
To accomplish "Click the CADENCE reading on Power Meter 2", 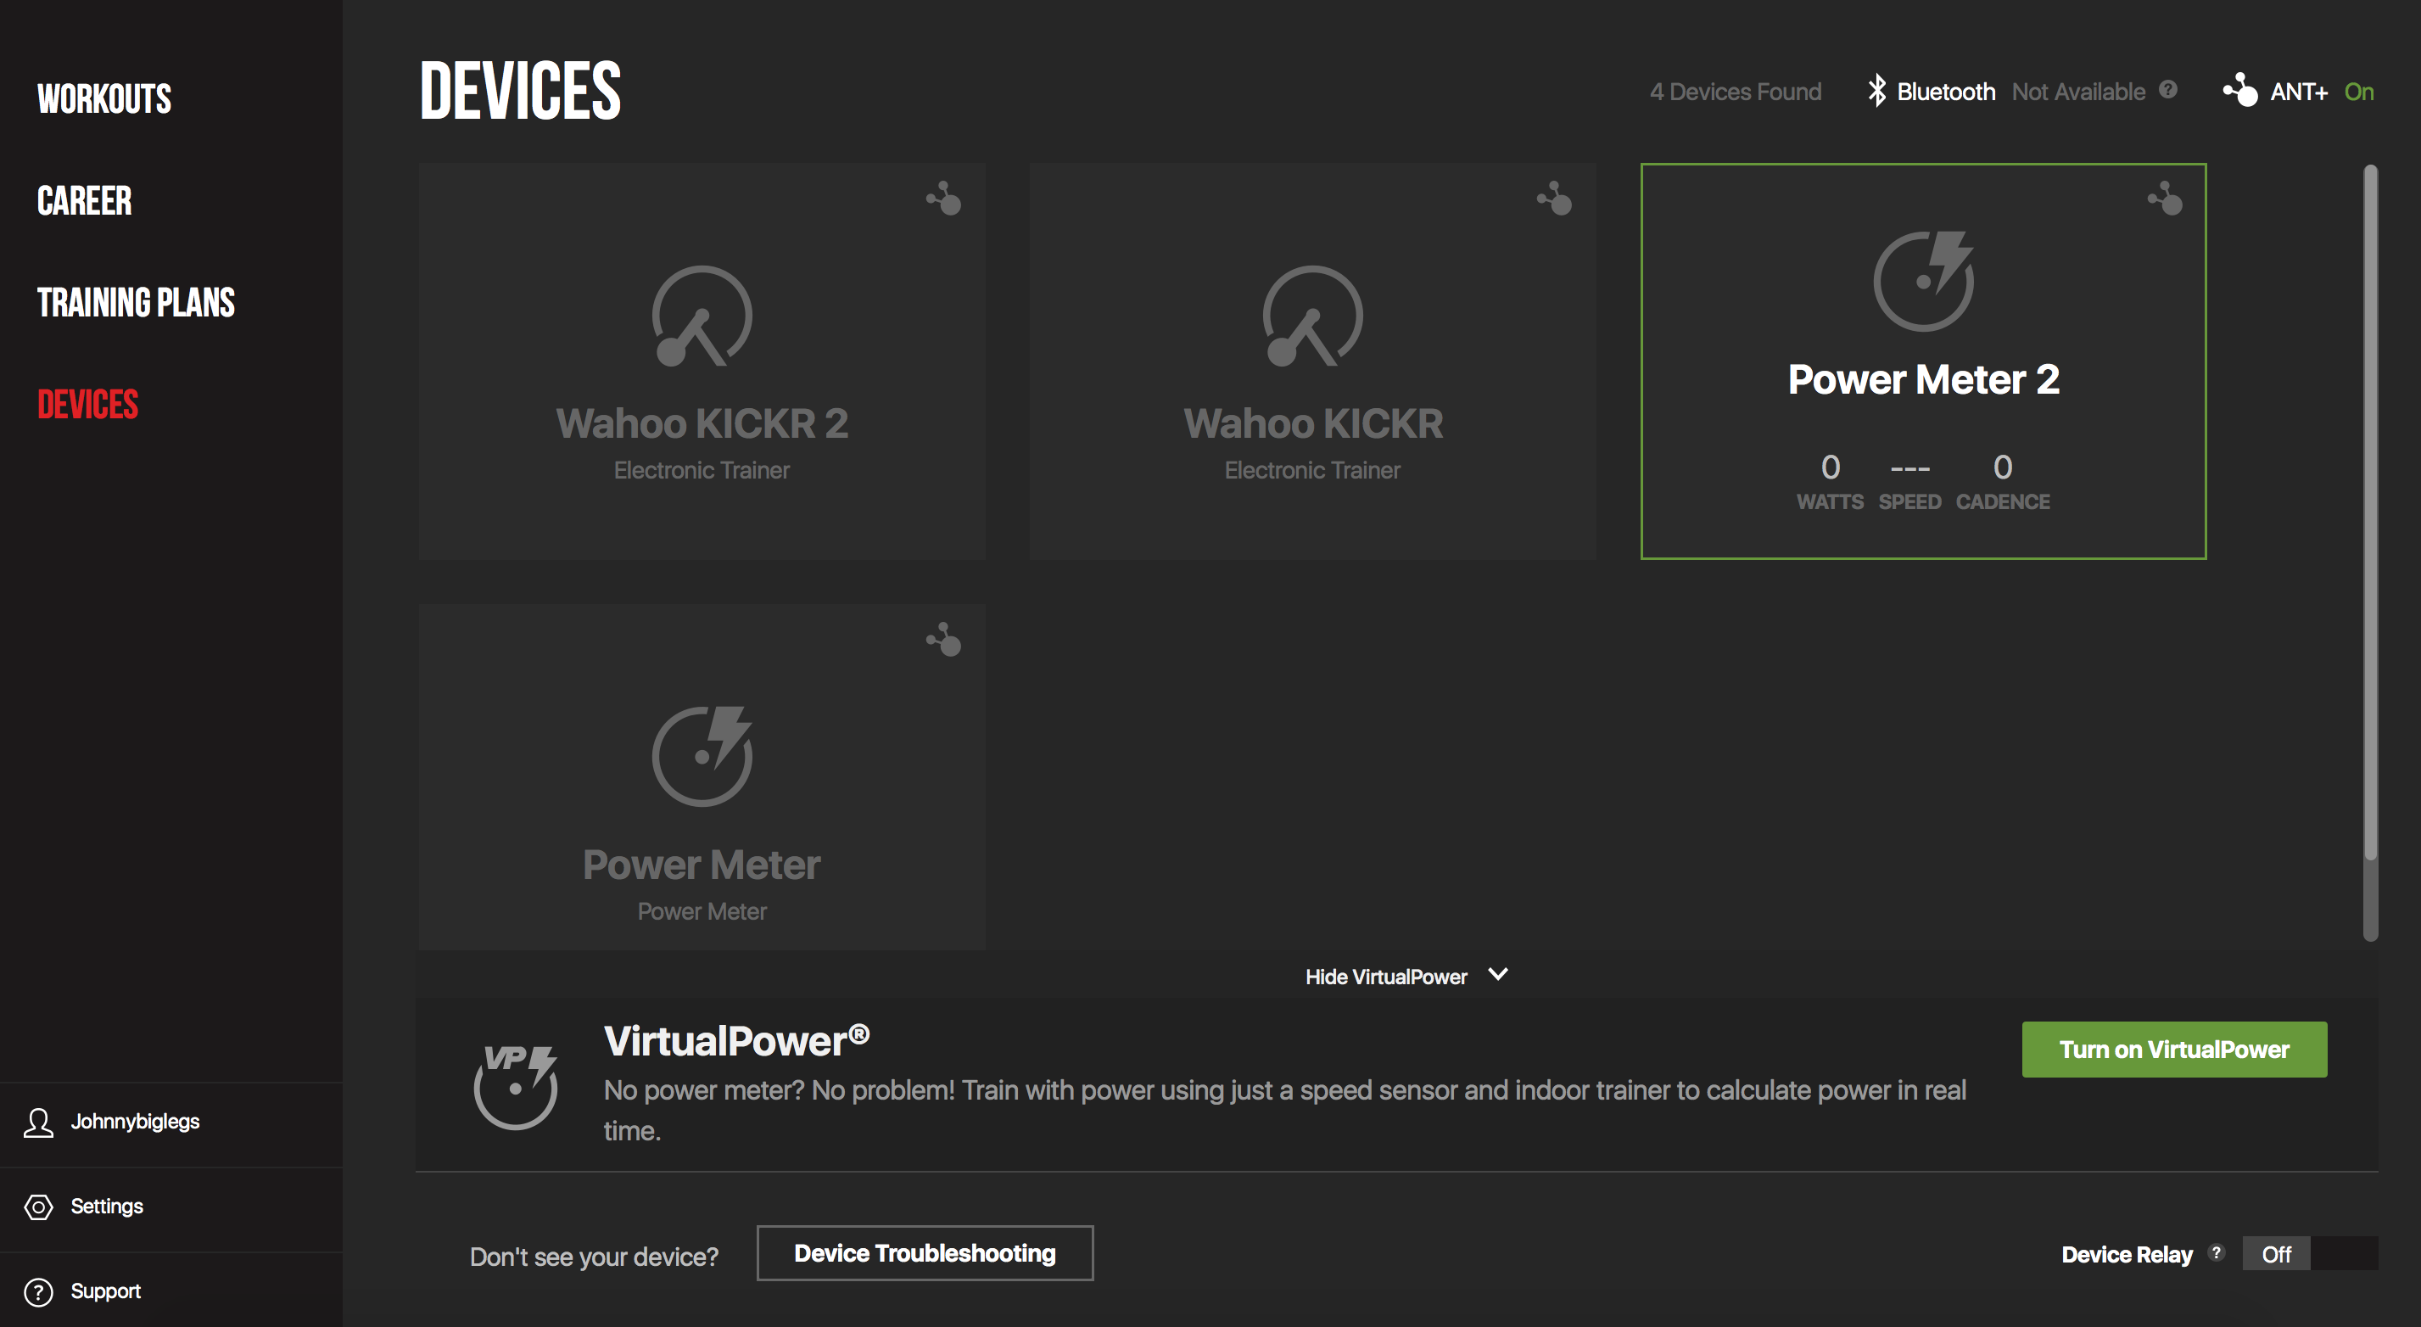I will tap(2003, 481).
